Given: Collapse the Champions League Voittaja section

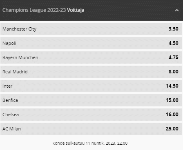Looking at the screenshot, I should 177,10.
